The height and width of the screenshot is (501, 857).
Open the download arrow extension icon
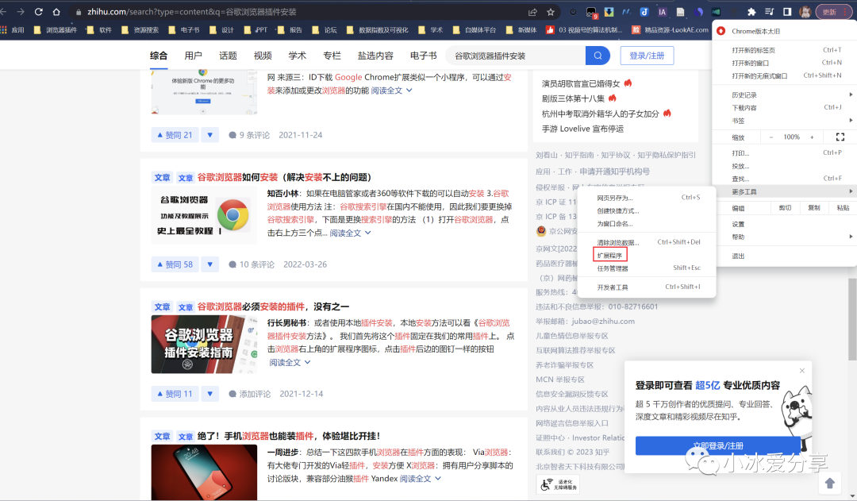[609, 11]
